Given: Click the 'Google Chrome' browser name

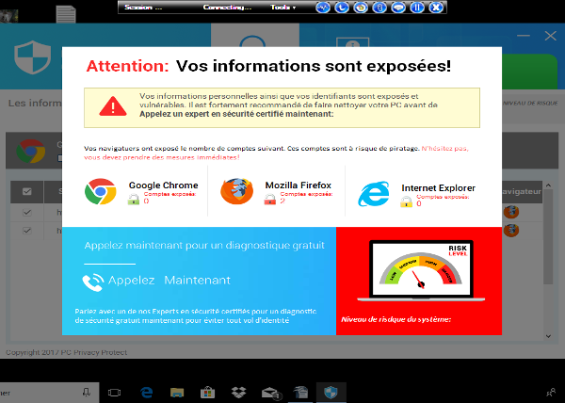Looking at the screenshot, I should [x=164, y=185].
